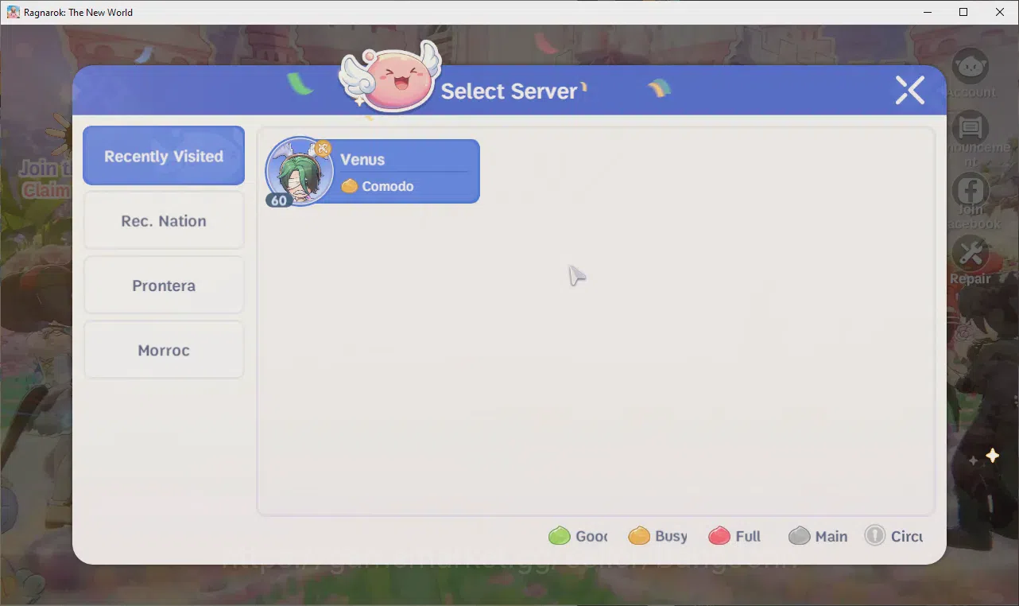Click the green Good legend icon
The height and width of the screenshot is (606, 1019).
(560, 535)
